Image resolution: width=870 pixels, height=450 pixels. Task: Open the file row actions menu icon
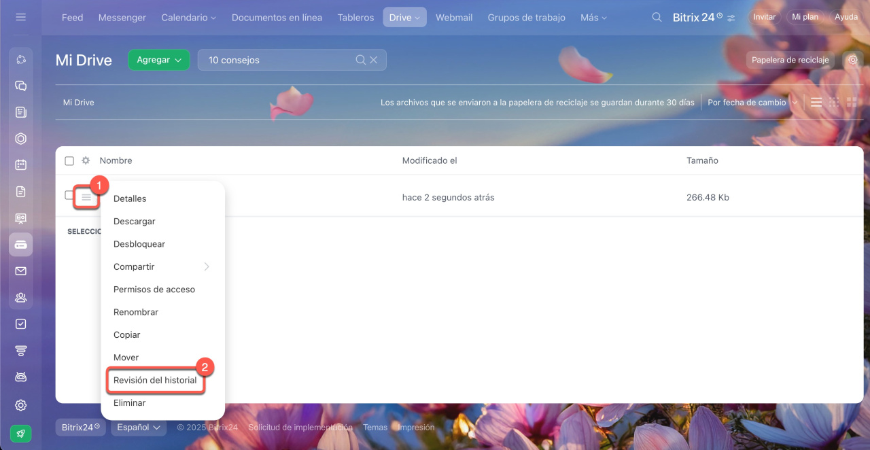pos(86,197)
